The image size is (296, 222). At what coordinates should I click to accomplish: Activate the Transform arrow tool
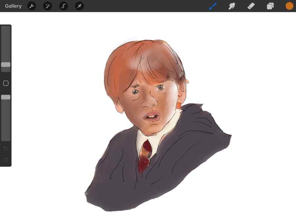pyautogui.click(x=79, y=6)
